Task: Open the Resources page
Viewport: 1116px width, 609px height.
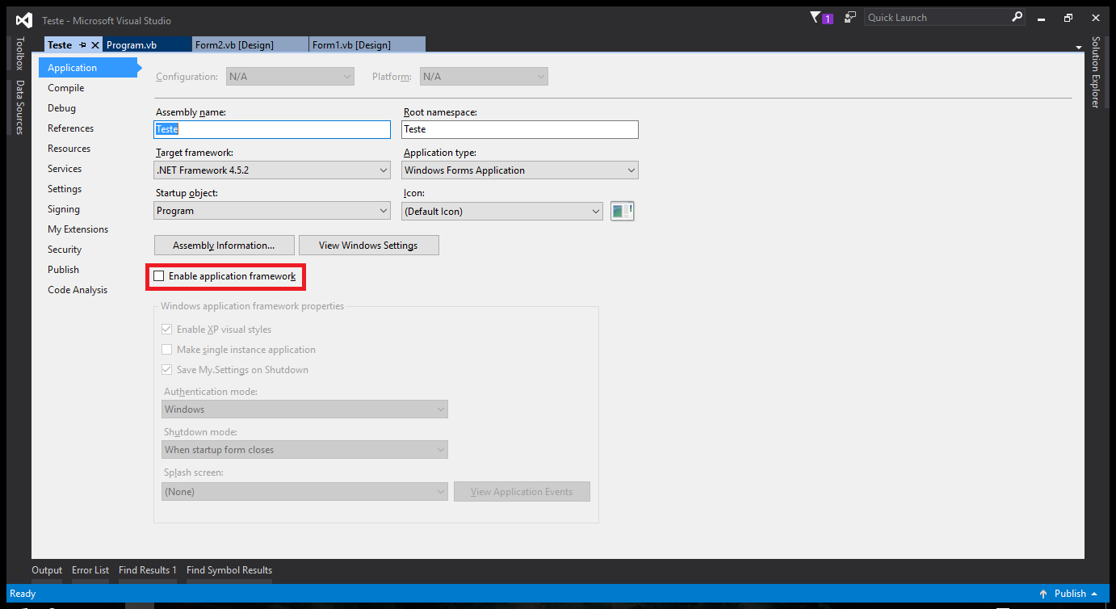Action: click(69, 149)
